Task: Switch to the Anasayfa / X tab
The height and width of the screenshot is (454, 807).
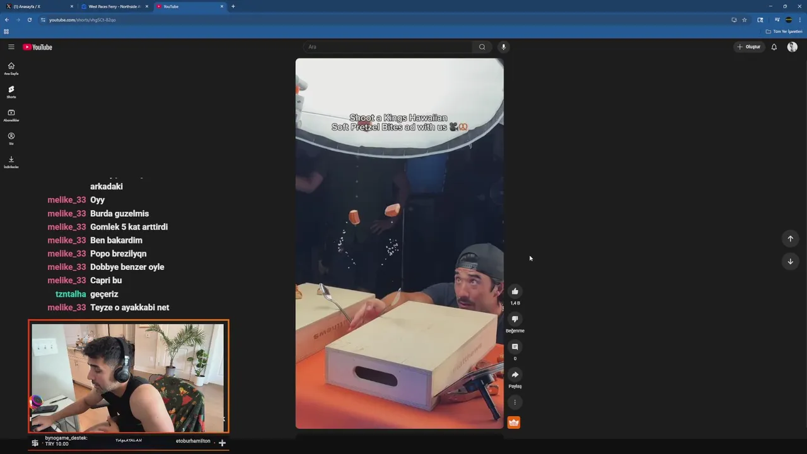Action: point(38,6)
